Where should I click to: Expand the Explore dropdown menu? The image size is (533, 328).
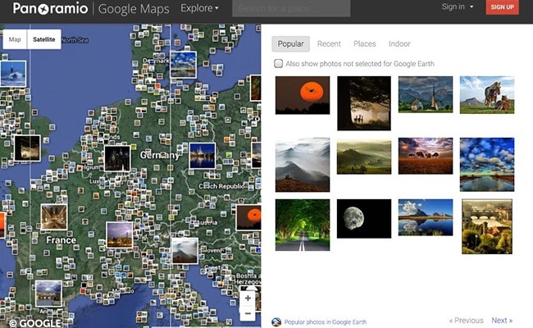point(199,9)
